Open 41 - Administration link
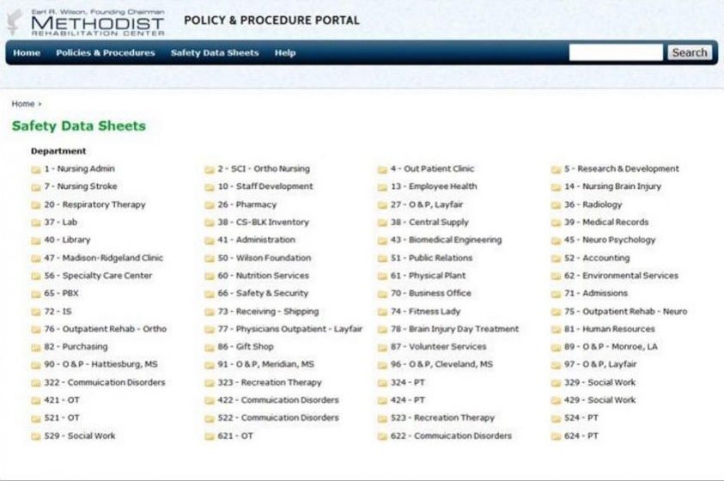This screenshot has height=481, width=724. [x=256, y=240]
